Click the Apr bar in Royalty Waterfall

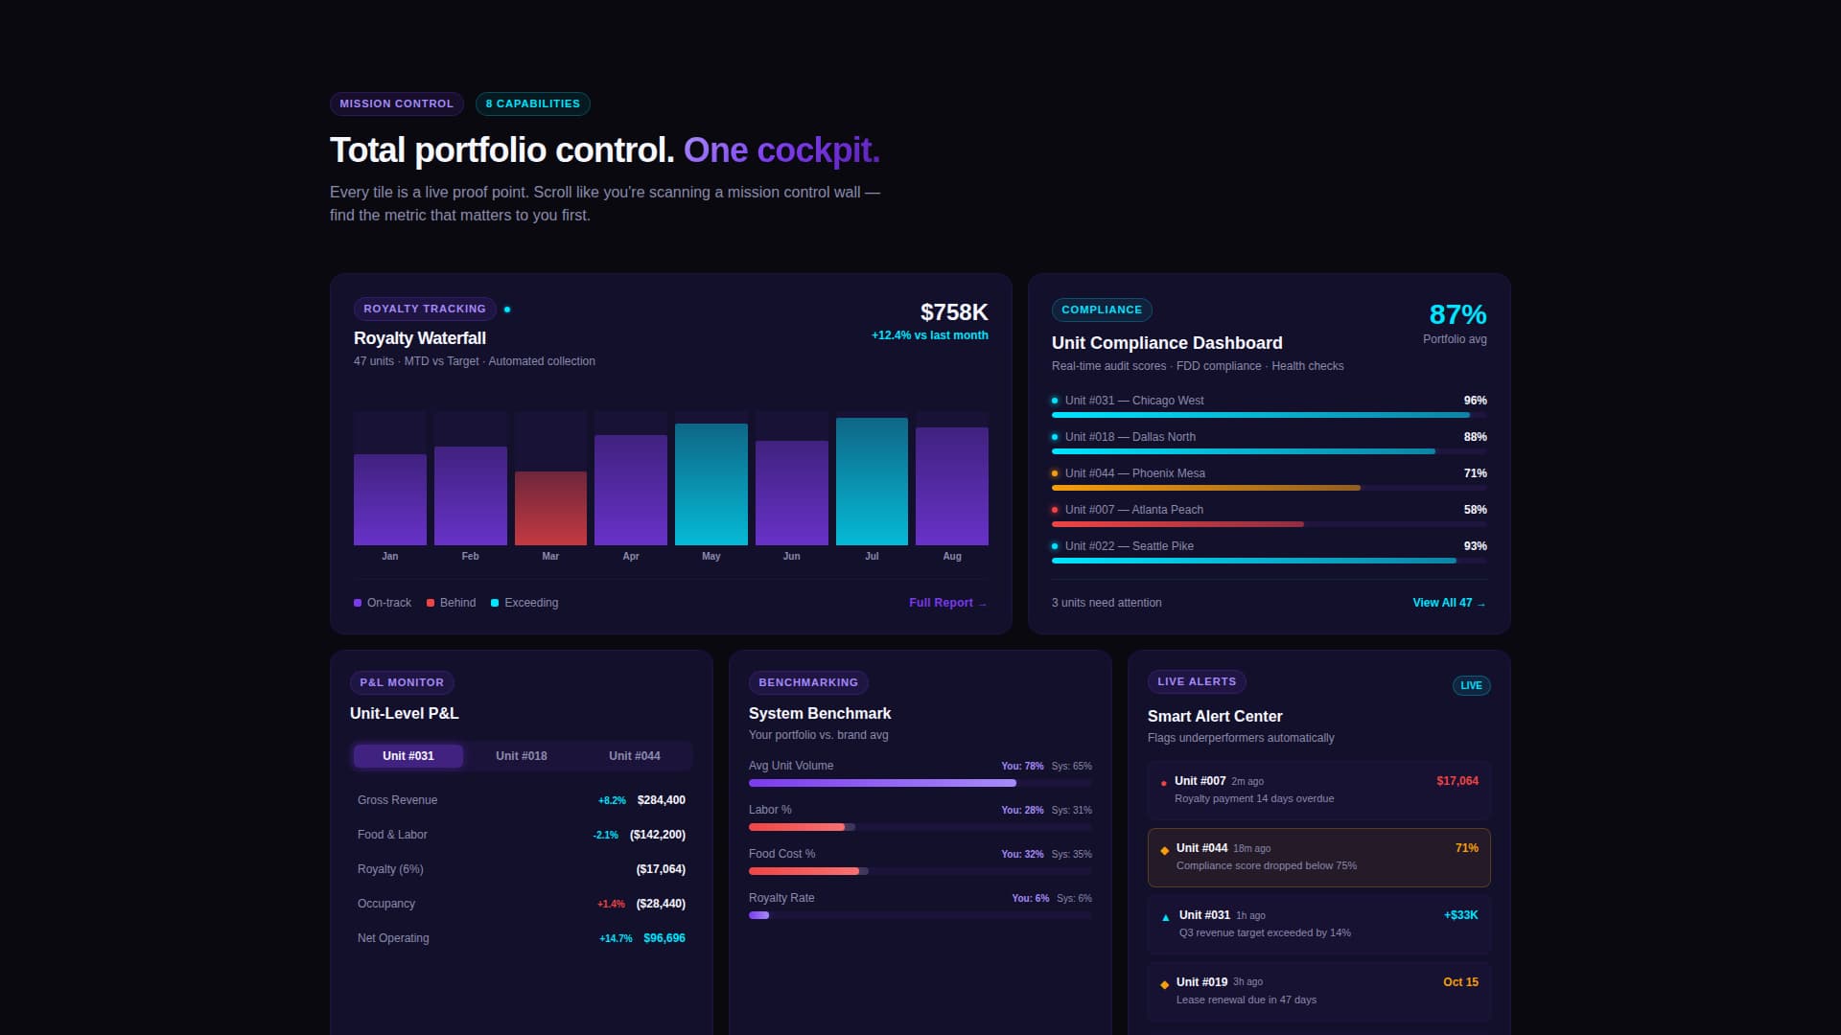tap(631, 490)
